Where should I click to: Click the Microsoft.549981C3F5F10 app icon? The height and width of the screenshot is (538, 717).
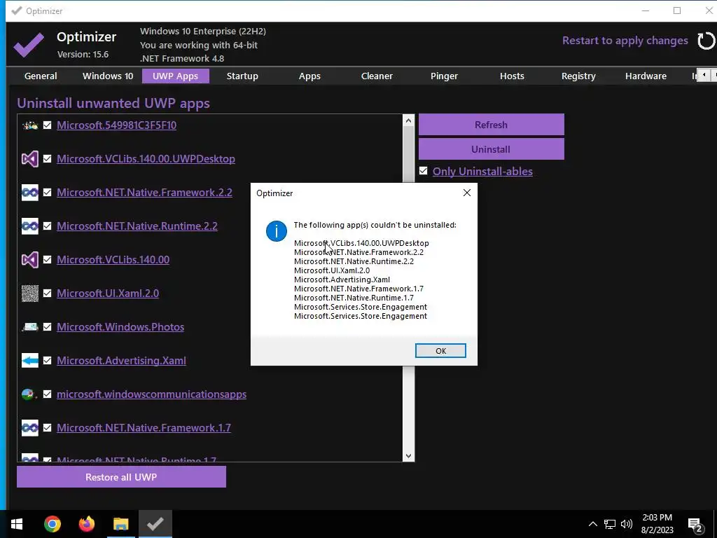point(30,125)
